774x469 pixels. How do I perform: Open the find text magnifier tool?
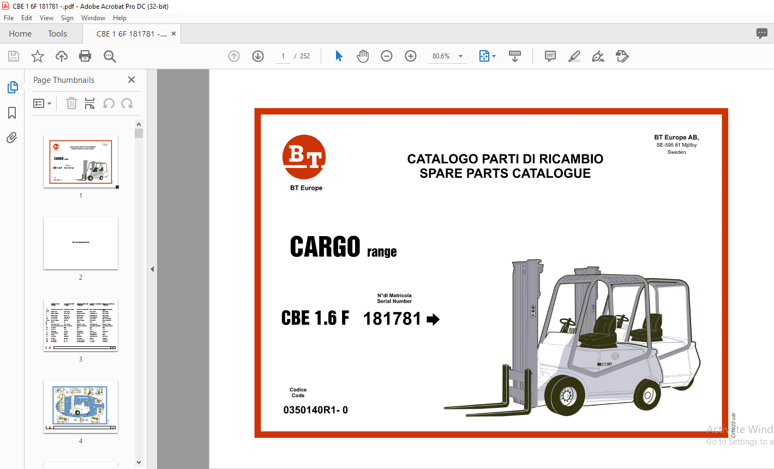point(110,56)
